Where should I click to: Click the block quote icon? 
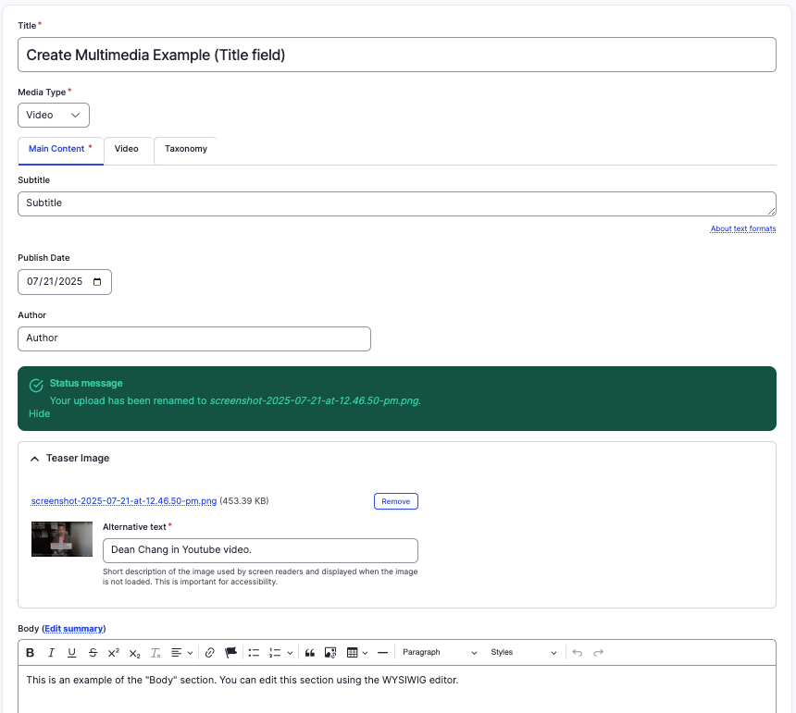tap(310, 653)
